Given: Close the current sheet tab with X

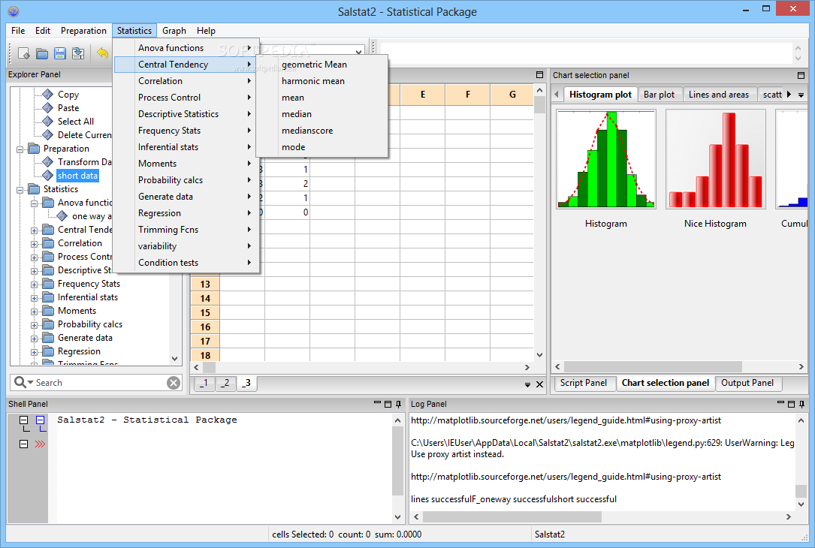Looking at the screenshot, I should (x=539, y=384).
